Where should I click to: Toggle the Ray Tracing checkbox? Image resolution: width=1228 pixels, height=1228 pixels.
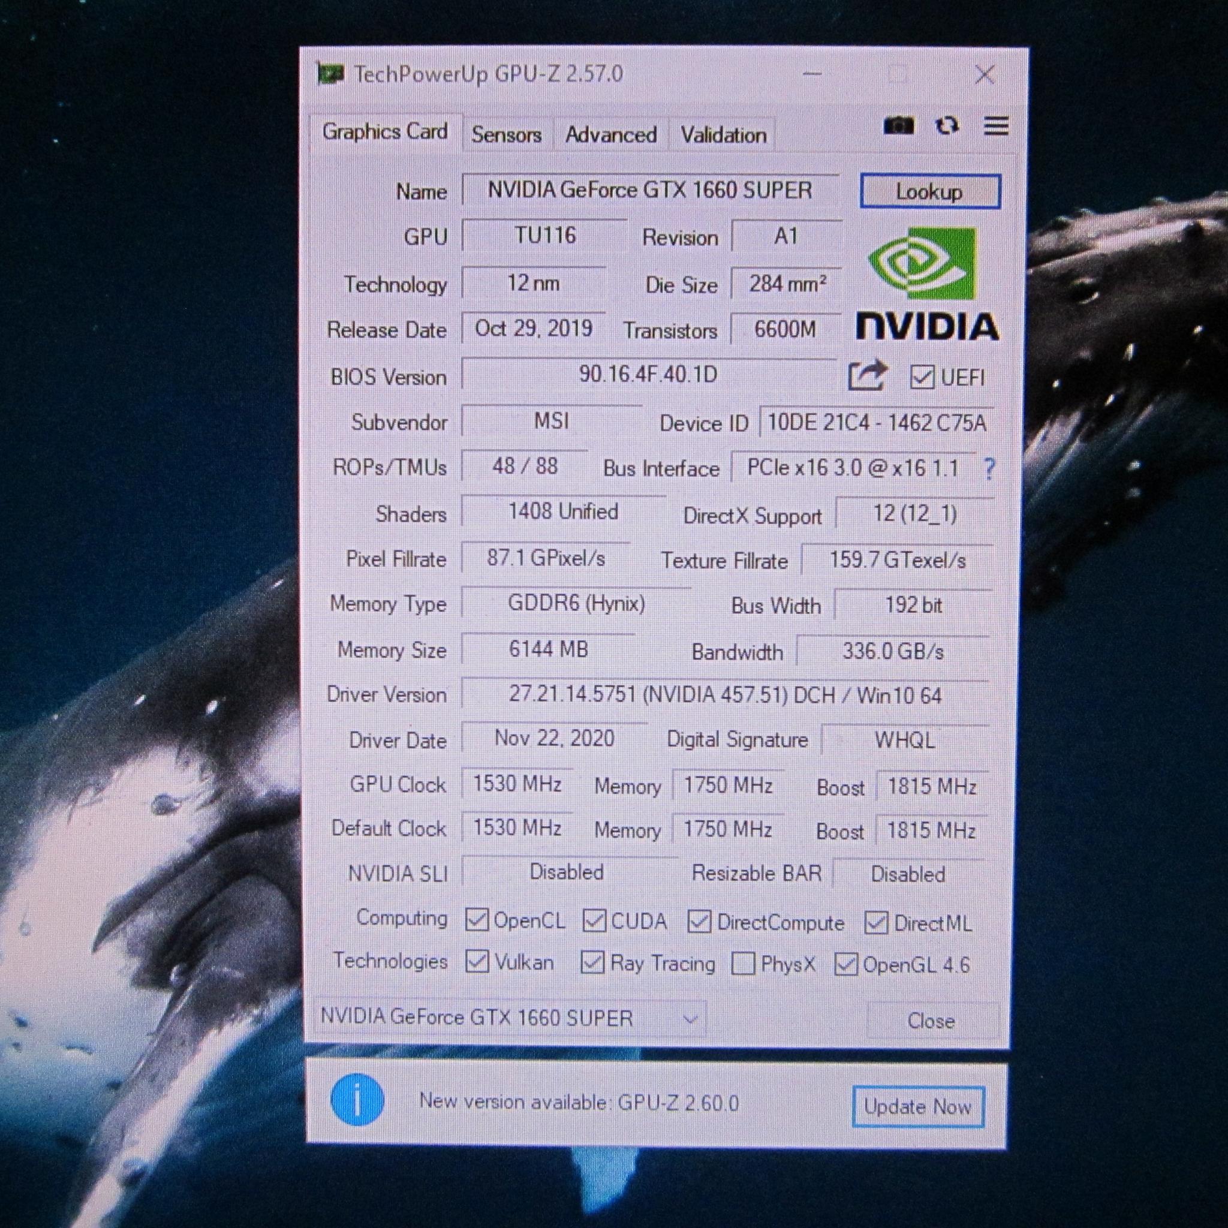[592, 962]
